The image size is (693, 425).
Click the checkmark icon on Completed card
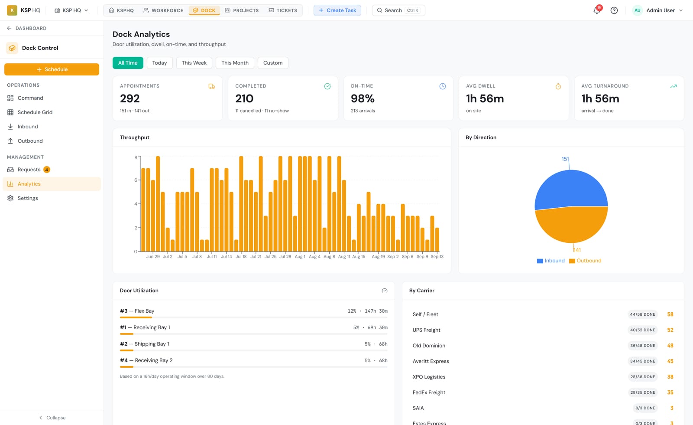coord(327,86)
